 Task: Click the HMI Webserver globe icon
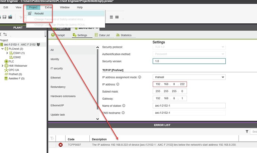[6, 66]
